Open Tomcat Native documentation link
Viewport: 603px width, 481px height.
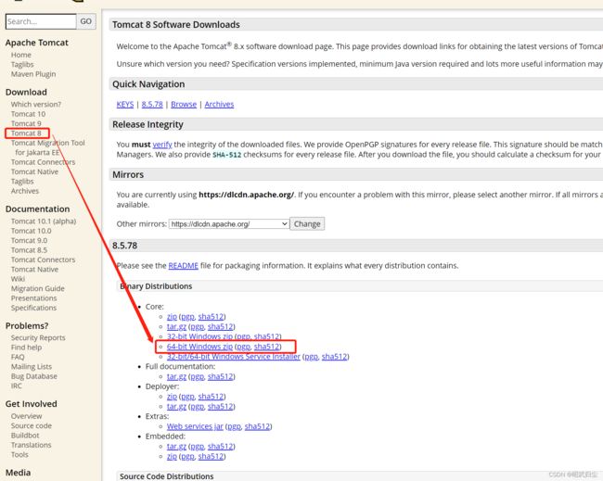pyautogui.click(x=34, y=270)
